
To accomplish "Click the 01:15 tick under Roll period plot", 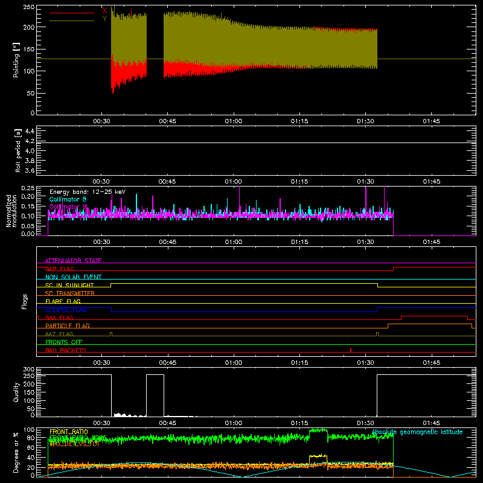I will [299, 182].
